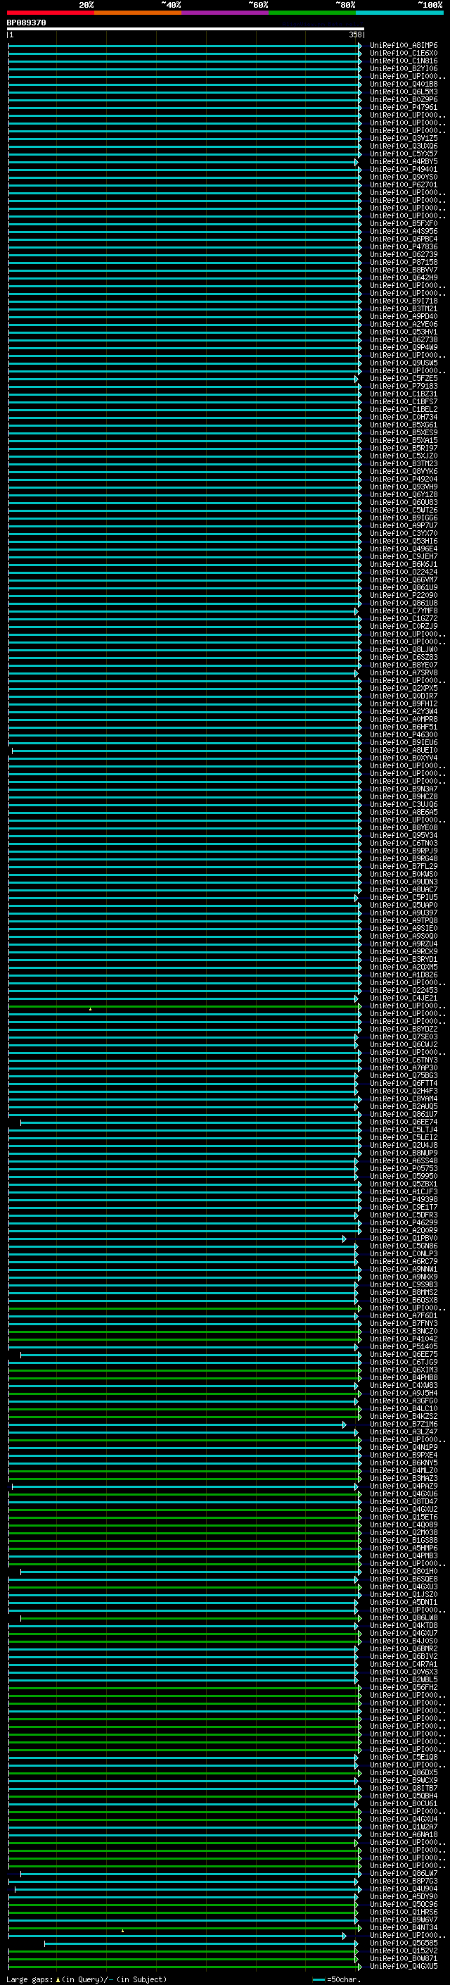Select the UniRef100_B9IGG6 label
This screenshot has width=450, height=1985.
click(403, 518)
